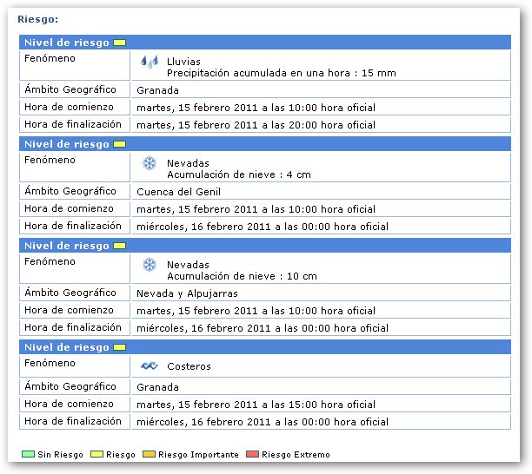Image resolution: width=532 pixels, height=474 pixels.
Task: Click yellow risk indicator above the Lluvias section
Action: click(120, 43)
